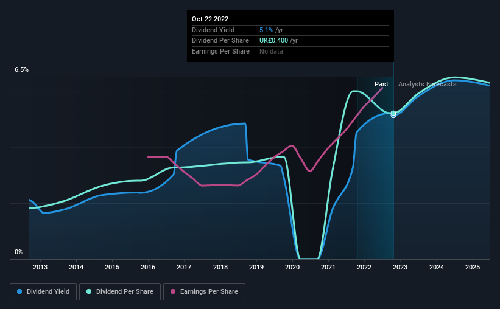Viewport: 500px width, 309px height.
Task: Click the 2017 x-axis label
Action: tap(184, 267)
